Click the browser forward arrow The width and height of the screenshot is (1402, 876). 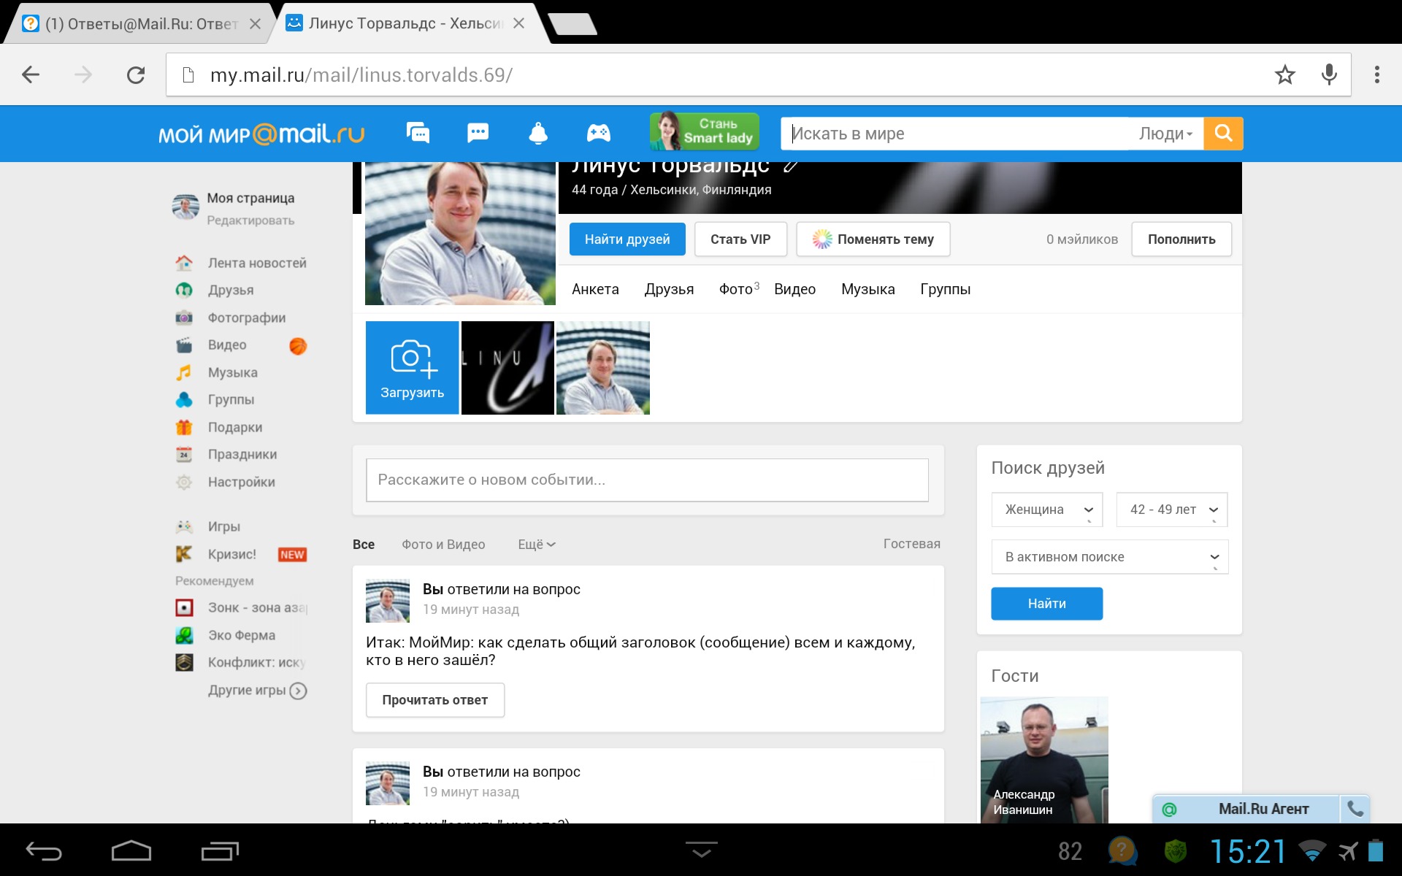tap(83, 74)
